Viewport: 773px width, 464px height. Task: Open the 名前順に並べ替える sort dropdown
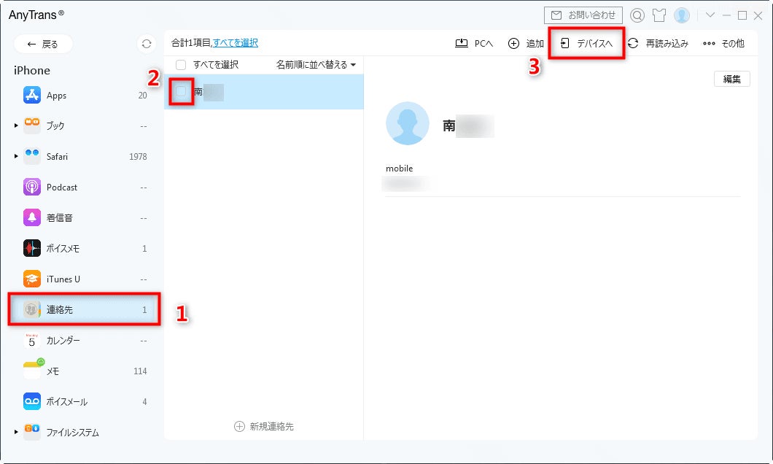pos(316,65)
